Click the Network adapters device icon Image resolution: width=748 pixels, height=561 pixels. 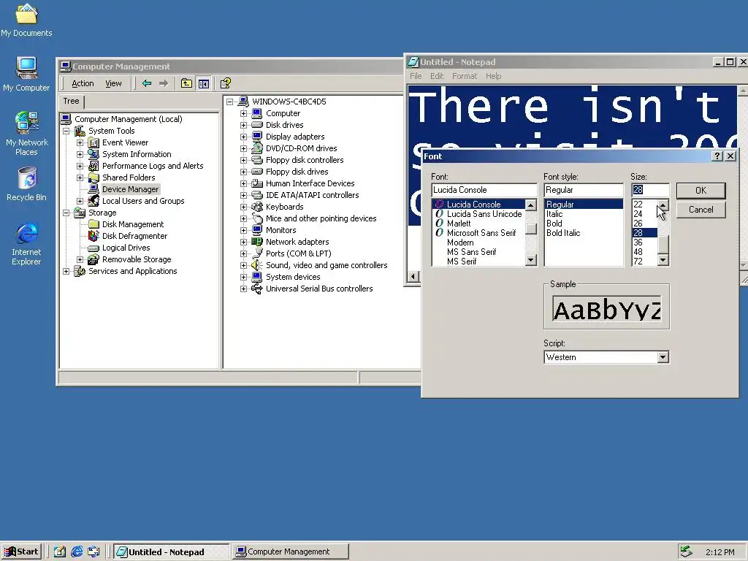tap(256, 241)
